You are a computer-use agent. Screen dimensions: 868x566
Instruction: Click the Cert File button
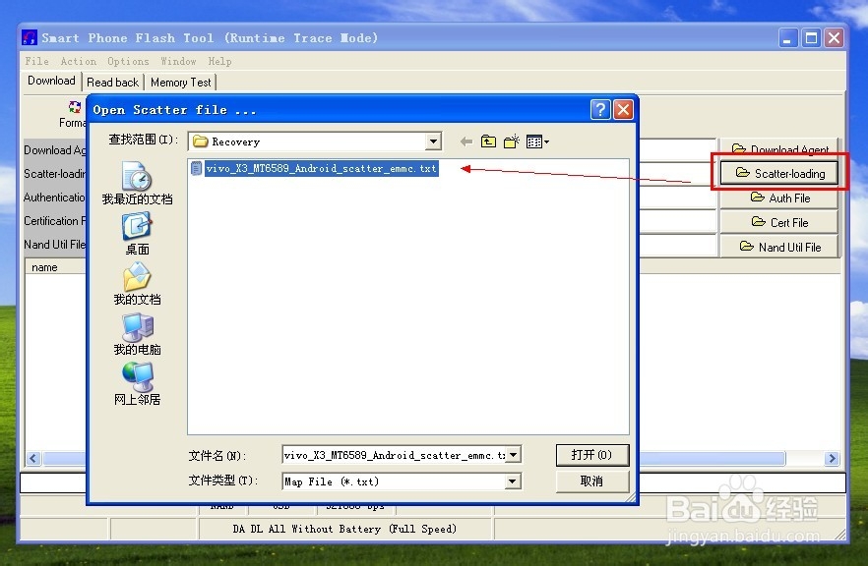[x=778, y=222]
